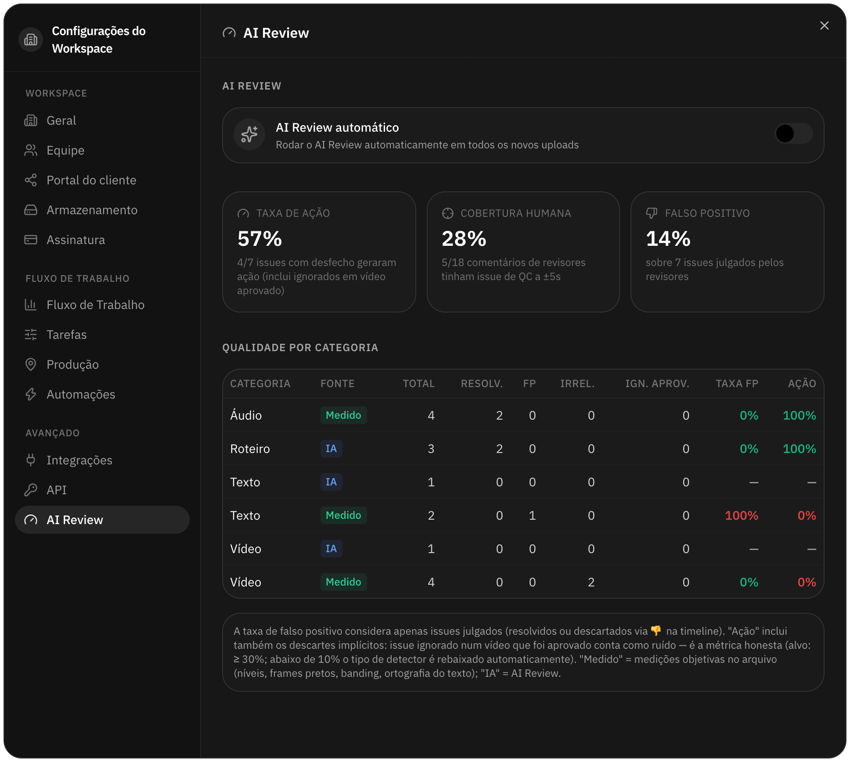
Task: Select Produção in sidebar
Action: (102, 364)
